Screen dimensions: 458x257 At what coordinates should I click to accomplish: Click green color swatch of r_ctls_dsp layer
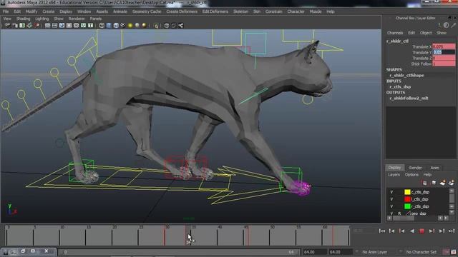(407, 206)
